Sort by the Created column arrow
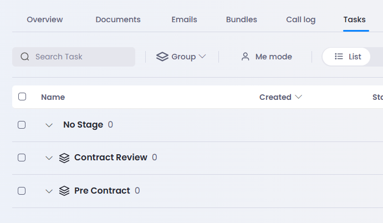Viewport: 383px width, 223px height. 299,97
